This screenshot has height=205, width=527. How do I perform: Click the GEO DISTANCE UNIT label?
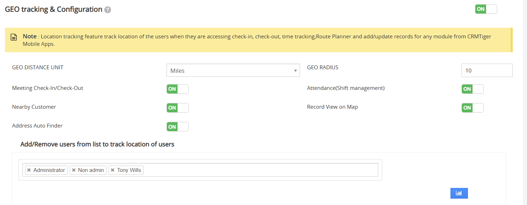[x=38, y=67]
